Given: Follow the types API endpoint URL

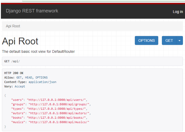Looking at the screenshot, I should tap(56, 109).
